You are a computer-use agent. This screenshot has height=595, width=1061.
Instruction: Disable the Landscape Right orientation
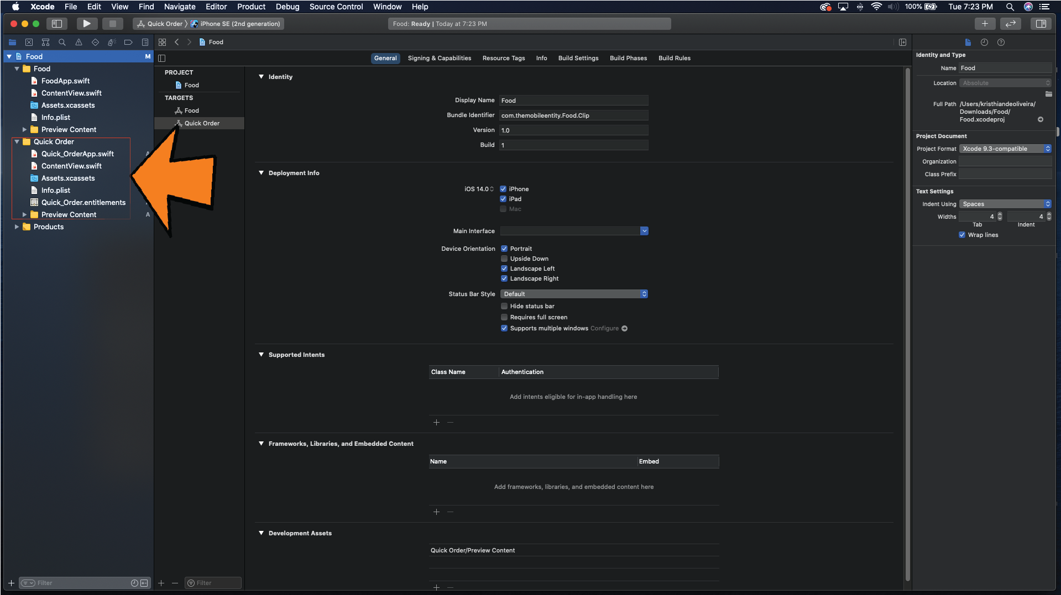504,278
